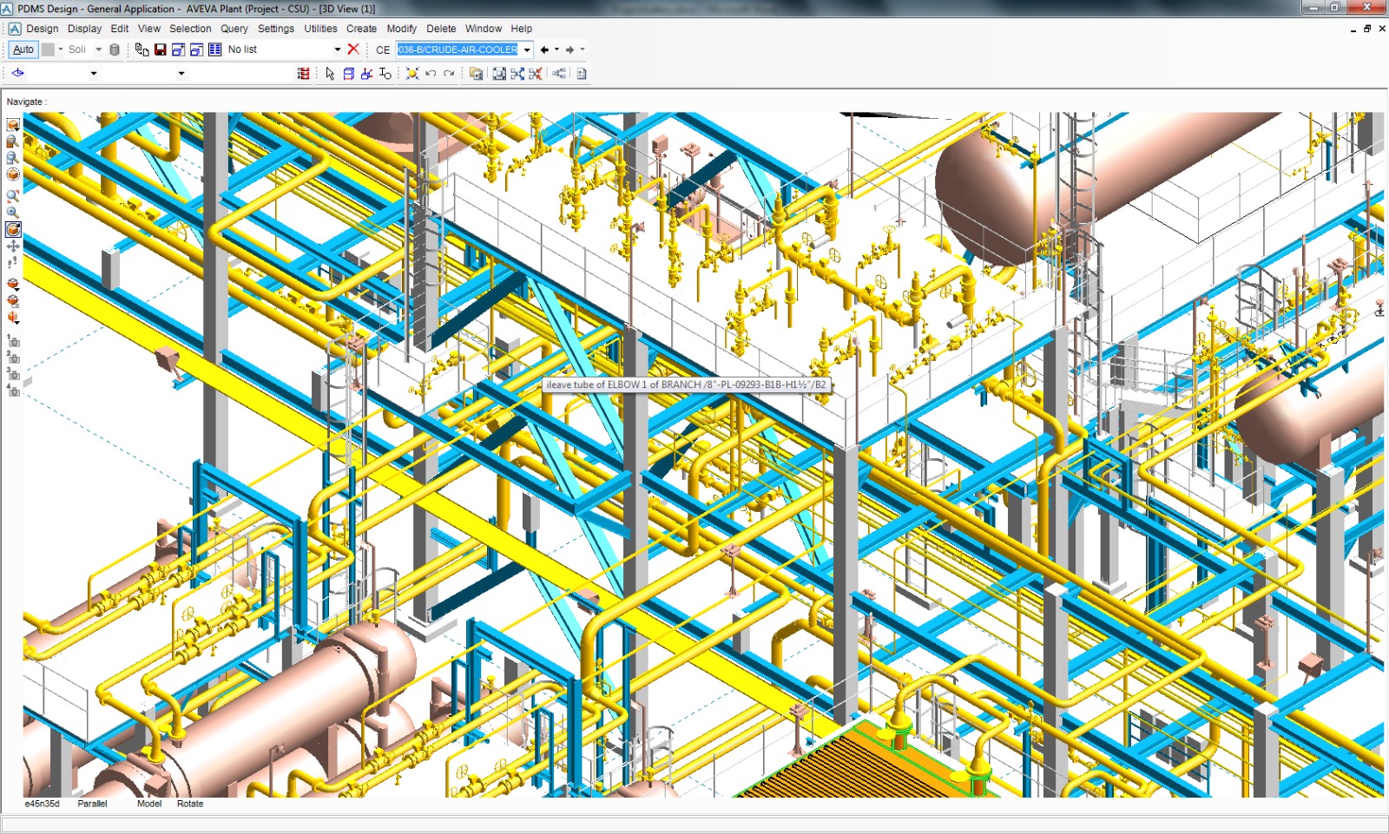Image resolution: width=1389 pixels, height=834 pixels.
Task: Click the Redo arrow icon
Action: coord(448,74)
